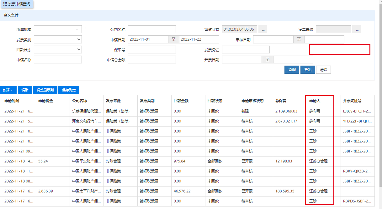Click the 导出 button
This screenshot has height=209, width=382.
[x=308, y=70]
